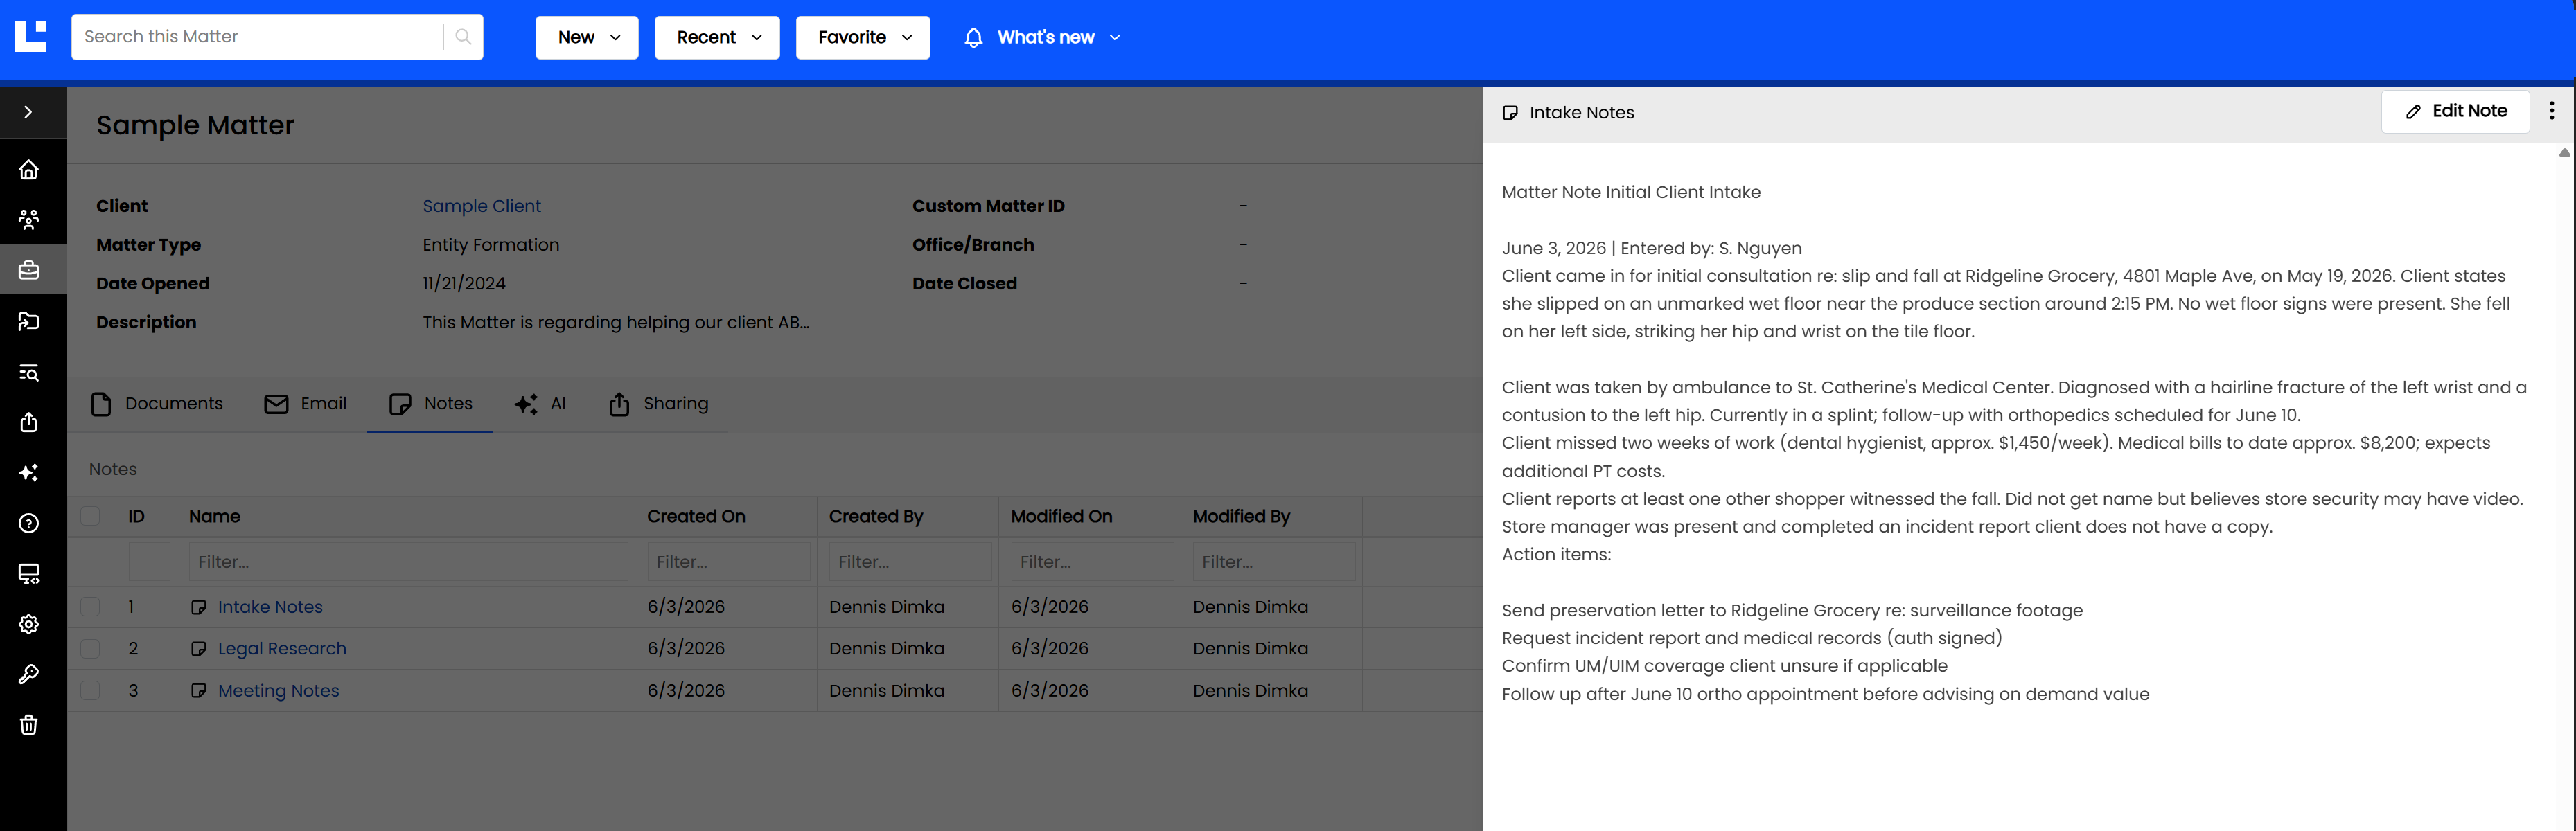Click the scroll-up arrow in the note panel

2565,153
